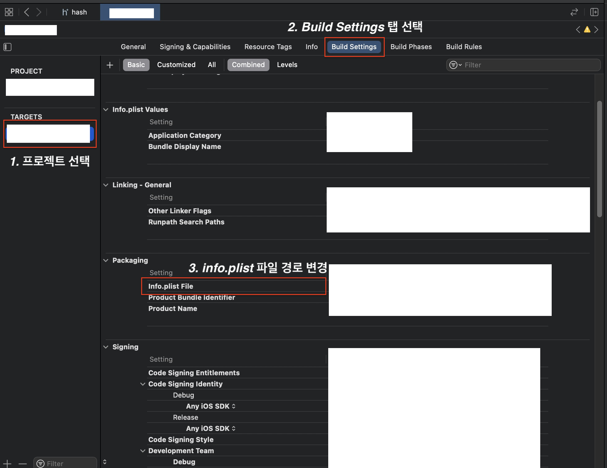Switch to the Levels view
This screenshot has height=468, width=607.
(x=287, y=65)
